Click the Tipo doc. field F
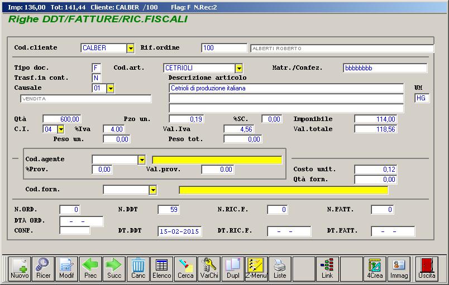Screen dimensions: 449x285 (96, 68)
